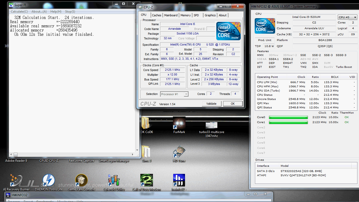The image size is (359, 202).
Task: Click the Level 3 cache value "3 MBytes"
Action: pos(214,84)
